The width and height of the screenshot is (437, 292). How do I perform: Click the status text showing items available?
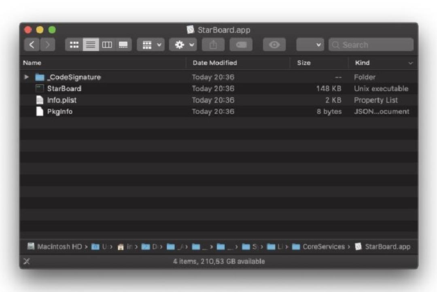pyautogui.click(x=219, y=261)
